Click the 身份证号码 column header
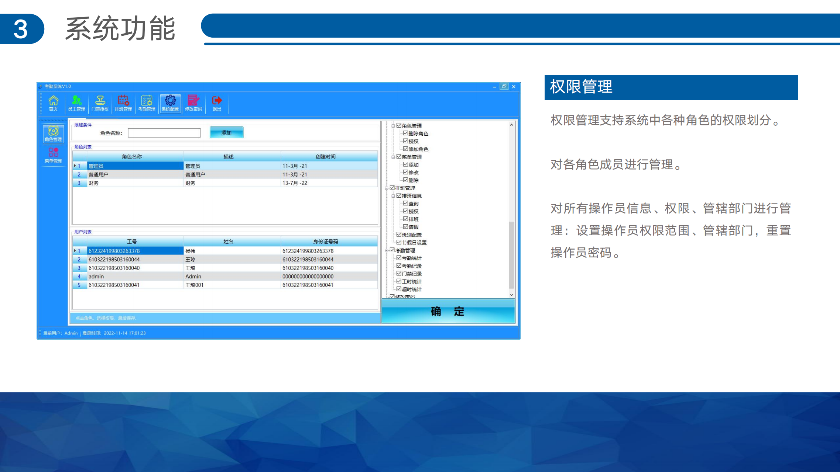The image size is (840, 472). pyautogui.click(x=329, y=242)
